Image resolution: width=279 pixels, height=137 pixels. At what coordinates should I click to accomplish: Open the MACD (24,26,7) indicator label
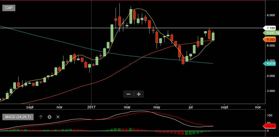coord(18,117)
